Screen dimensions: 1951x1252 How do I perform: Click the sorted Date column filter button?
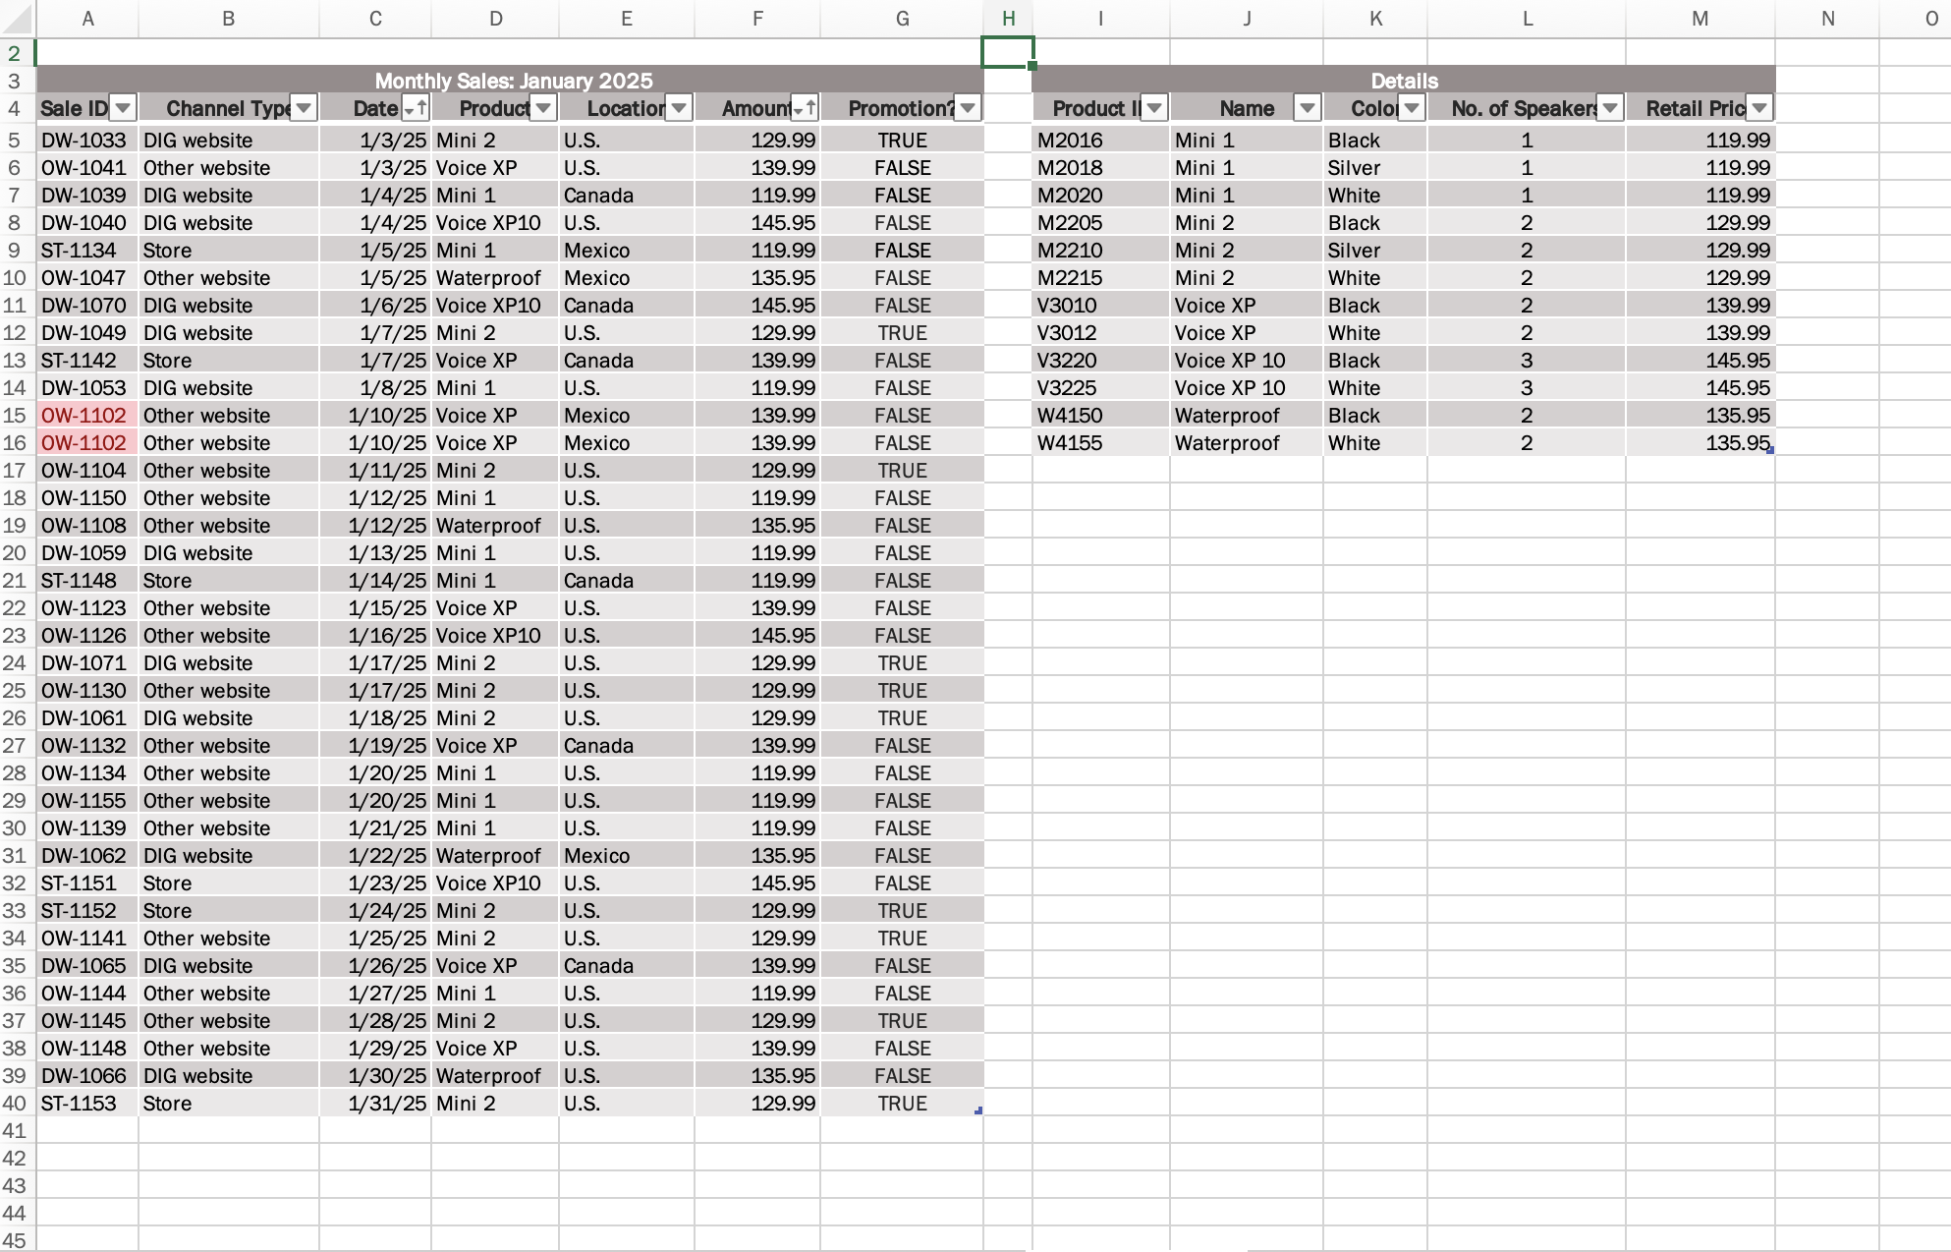(x=416, y=108)
